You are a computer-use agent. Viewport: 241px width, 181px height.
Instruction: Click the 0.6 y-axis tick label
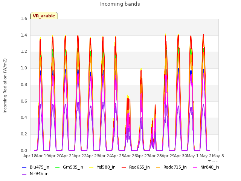tap(24, 101)
